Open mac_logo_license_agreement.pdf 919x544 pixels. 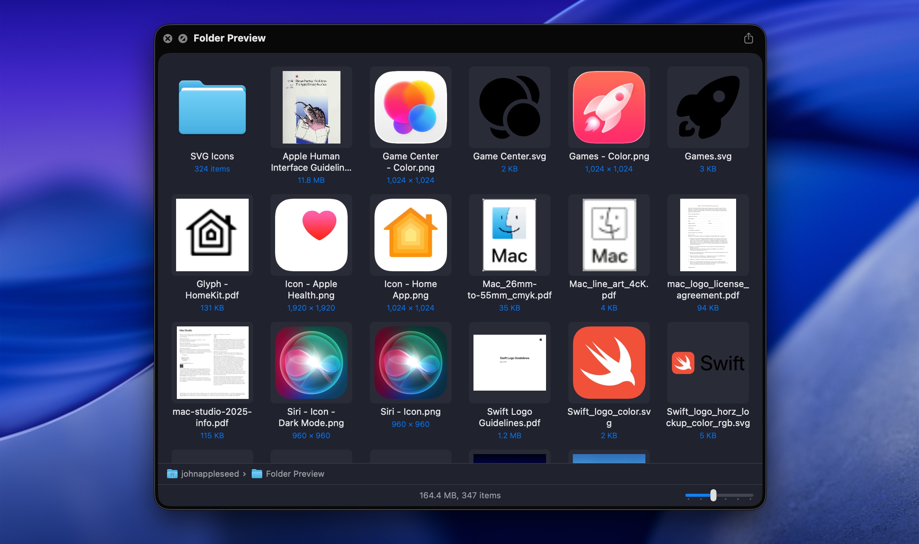[707, 235]
